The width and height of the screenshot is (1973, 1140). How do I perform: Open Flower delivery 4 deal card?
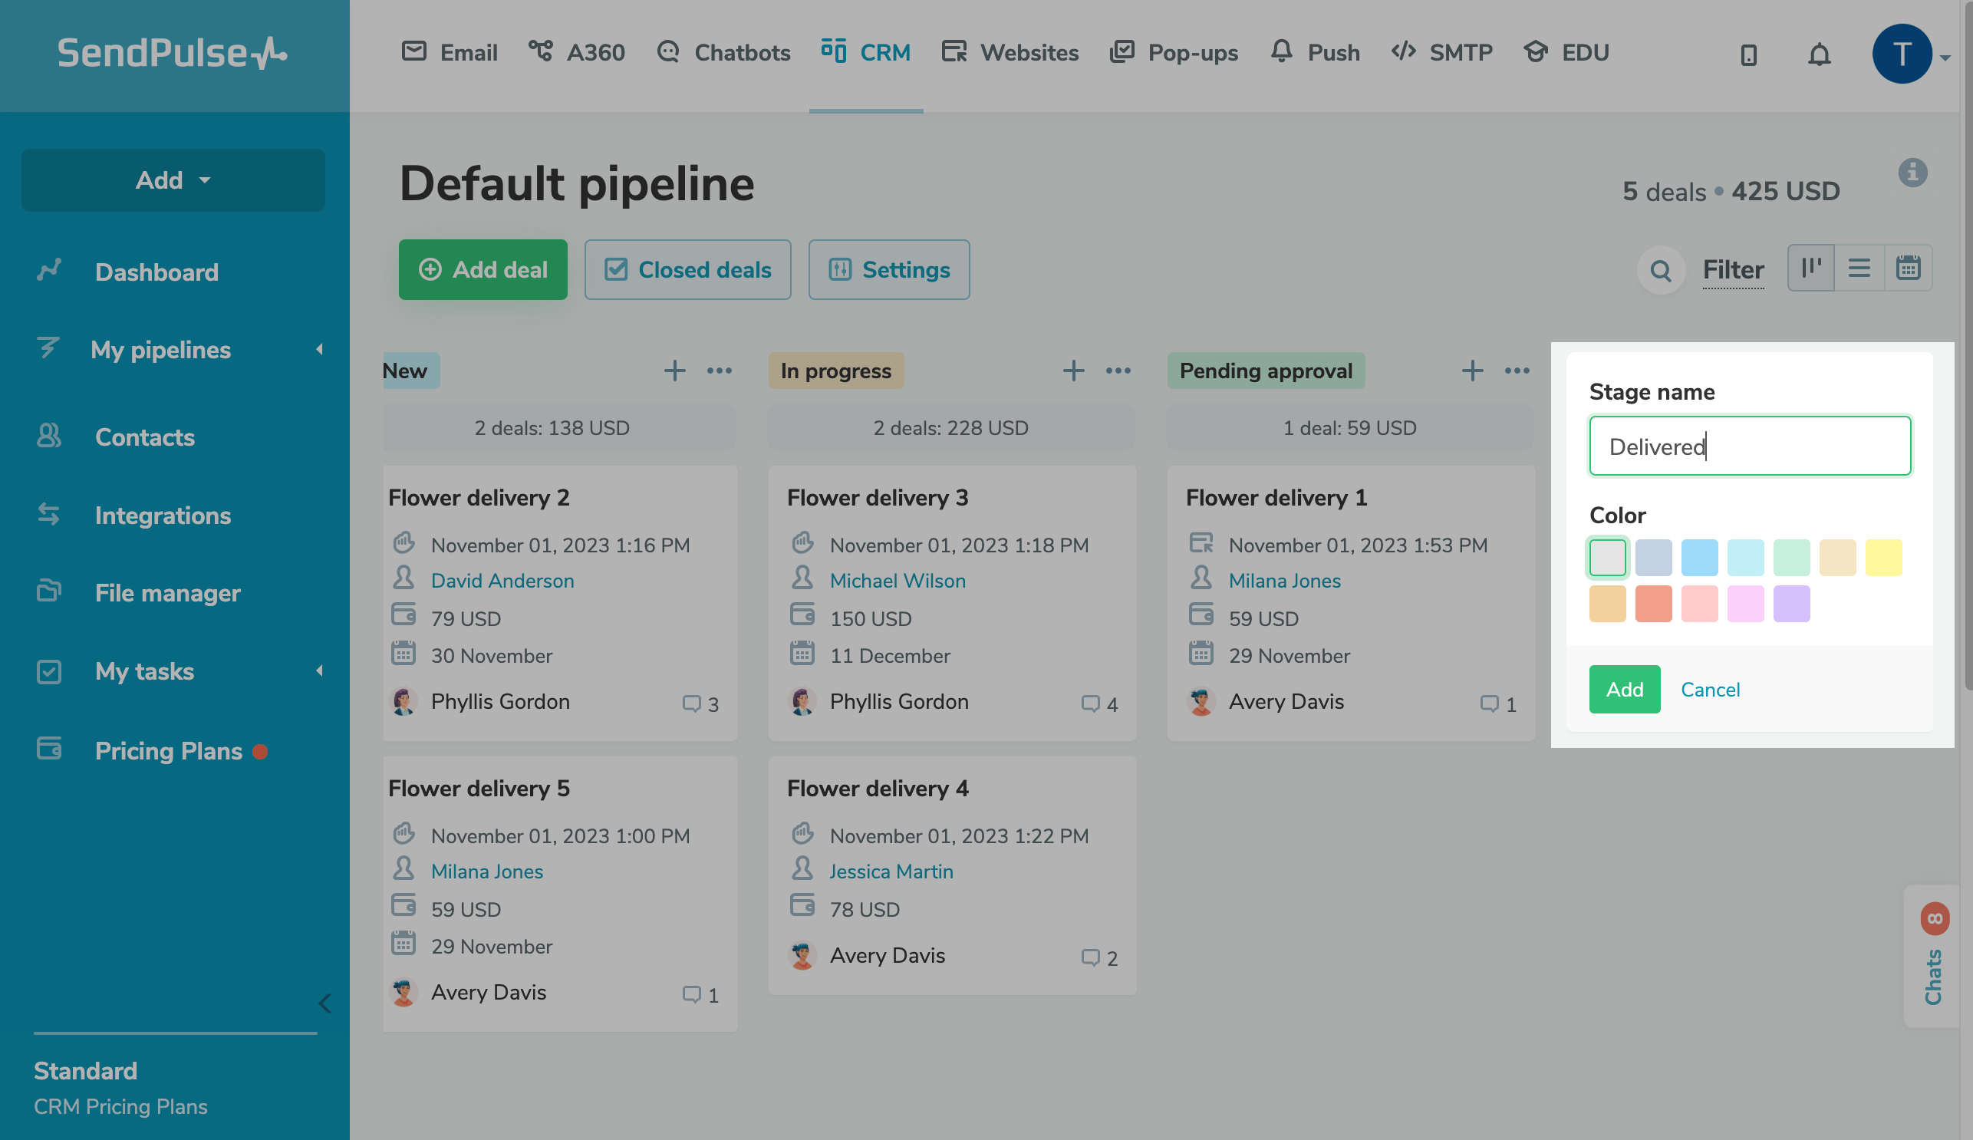[952, 875]
